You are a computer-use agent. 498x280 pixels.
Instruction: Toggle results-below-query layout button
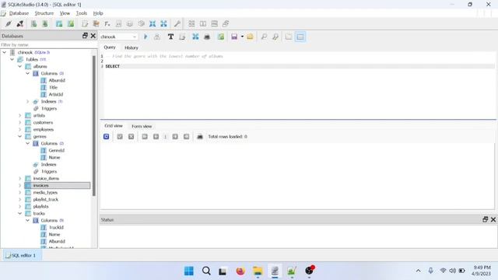pyautogui.click(x=300, y=37)
